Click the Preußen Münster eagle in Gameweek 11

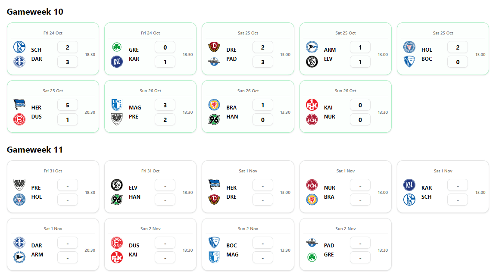click(19, 185)
